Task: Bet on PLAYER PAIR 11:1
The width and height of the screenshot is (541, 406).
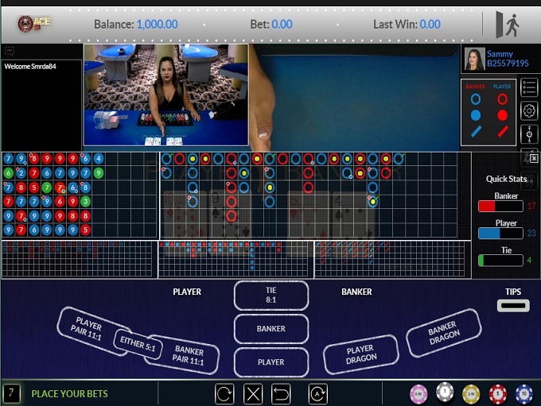Action: [88, 327]
